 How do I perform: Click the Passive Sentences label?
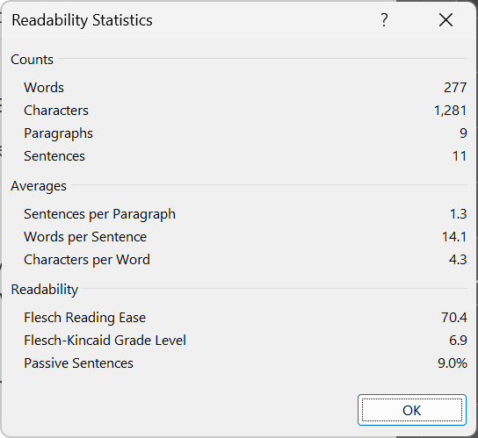[79, 363]
